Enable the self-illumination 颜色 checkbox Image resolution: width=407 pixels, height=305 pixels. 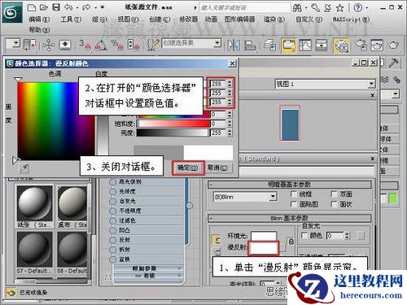point(305,235)
